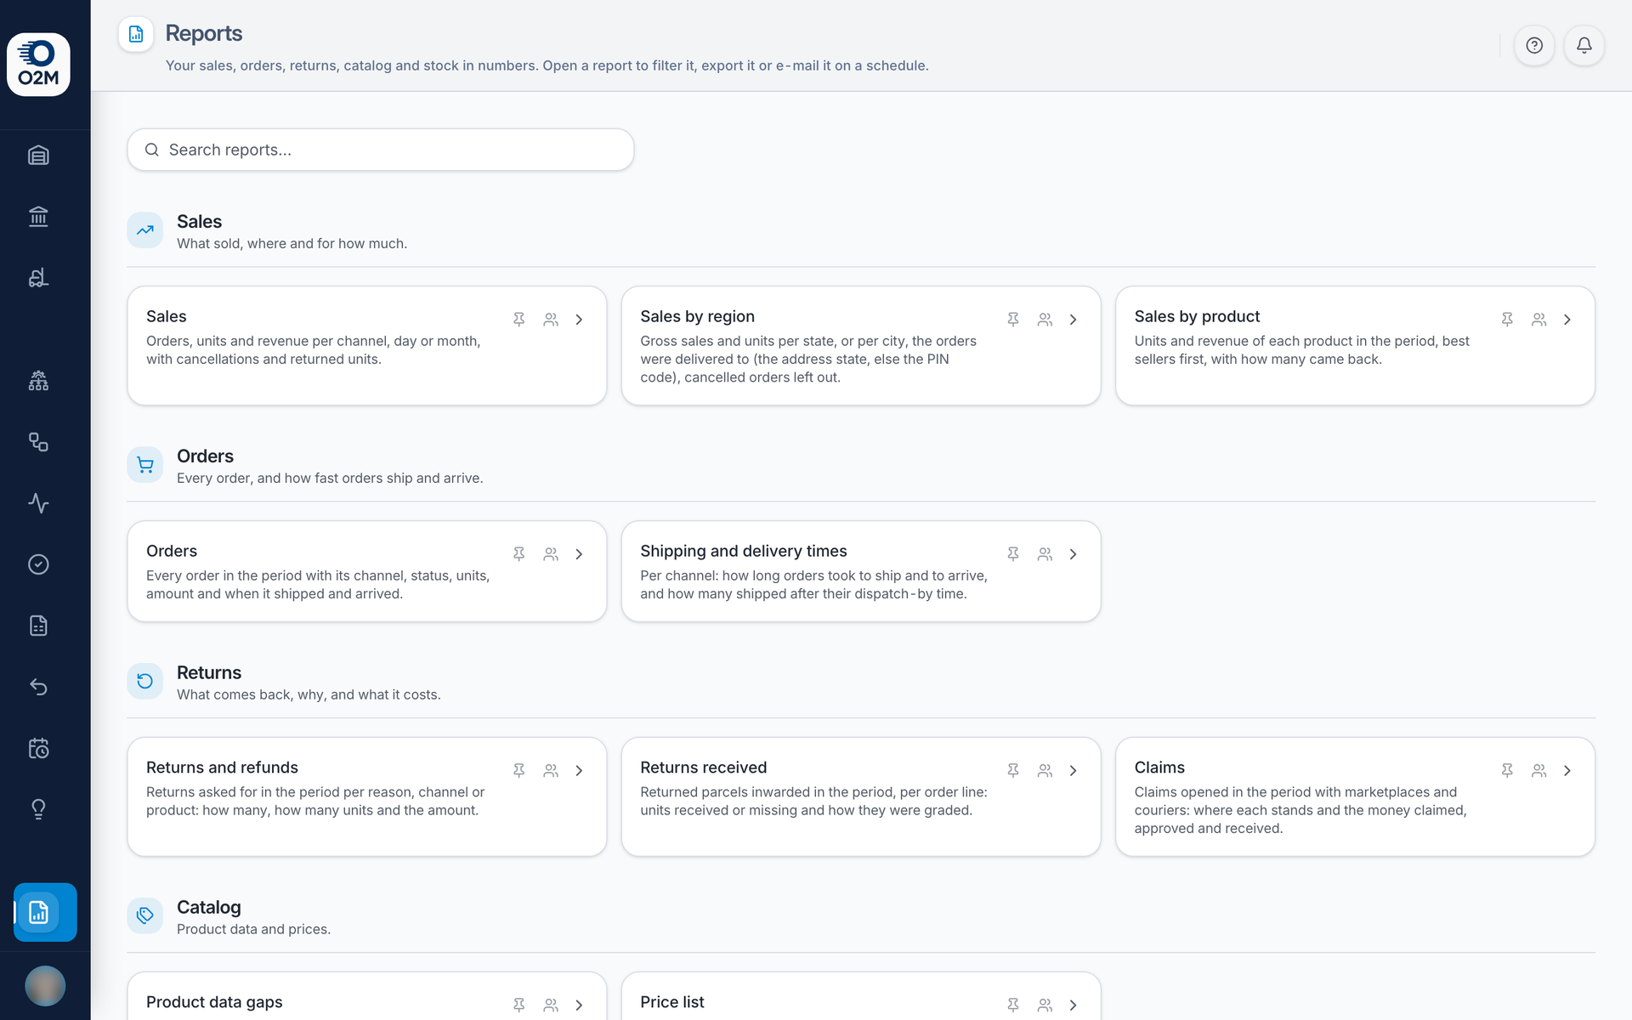Viewport: 1632px width, 1020px height.
Task: Open the document list icon in sidebar
Action: pos(38,626)
